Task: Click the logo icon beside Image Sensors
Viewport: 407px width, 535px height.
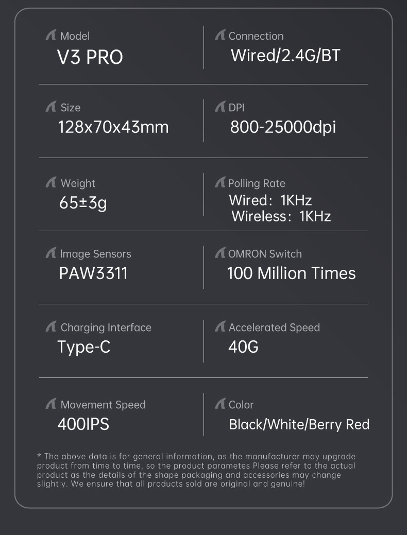Action: coord(51,253)
